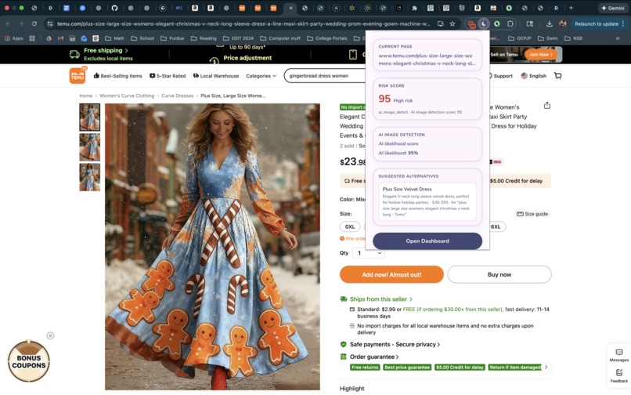This screenshot has height=395, width=631.
Task: Open Chrome downloads icon
Action: point(550,24)
